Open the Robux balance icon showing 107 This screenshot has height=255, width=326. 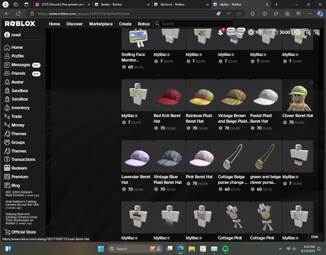(251, 33)
